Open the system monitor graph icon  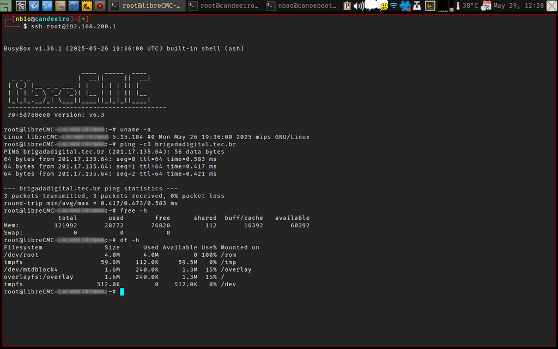click(430, 6)
